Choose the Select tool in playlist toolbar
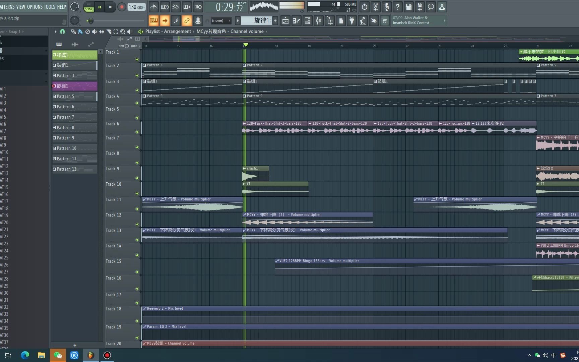This screenshot has width=579, height=362. pyautogui.click(x=116, y=32)
